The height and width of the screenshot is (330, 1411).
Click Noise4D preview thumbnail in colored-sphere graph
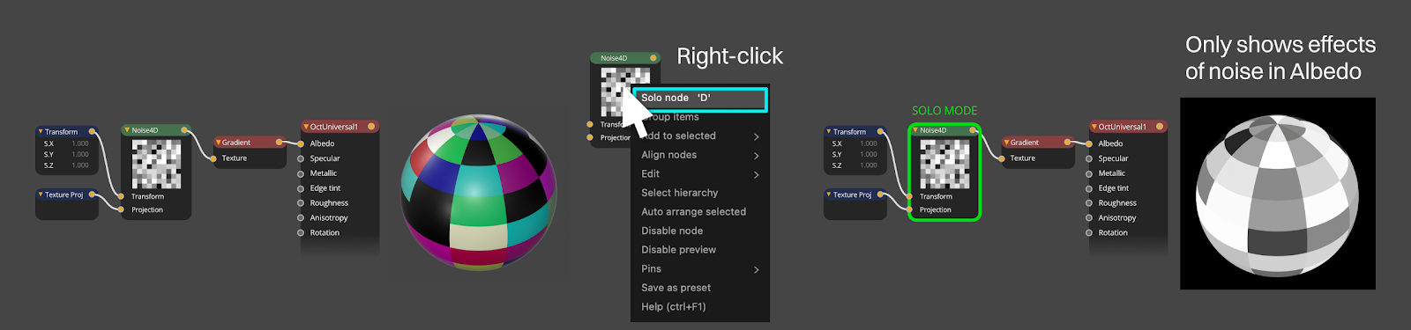coord(156,164)
